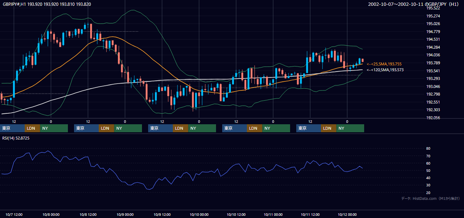Select the 192.056 price axis label
464x218 pixels.
point(433,118)
